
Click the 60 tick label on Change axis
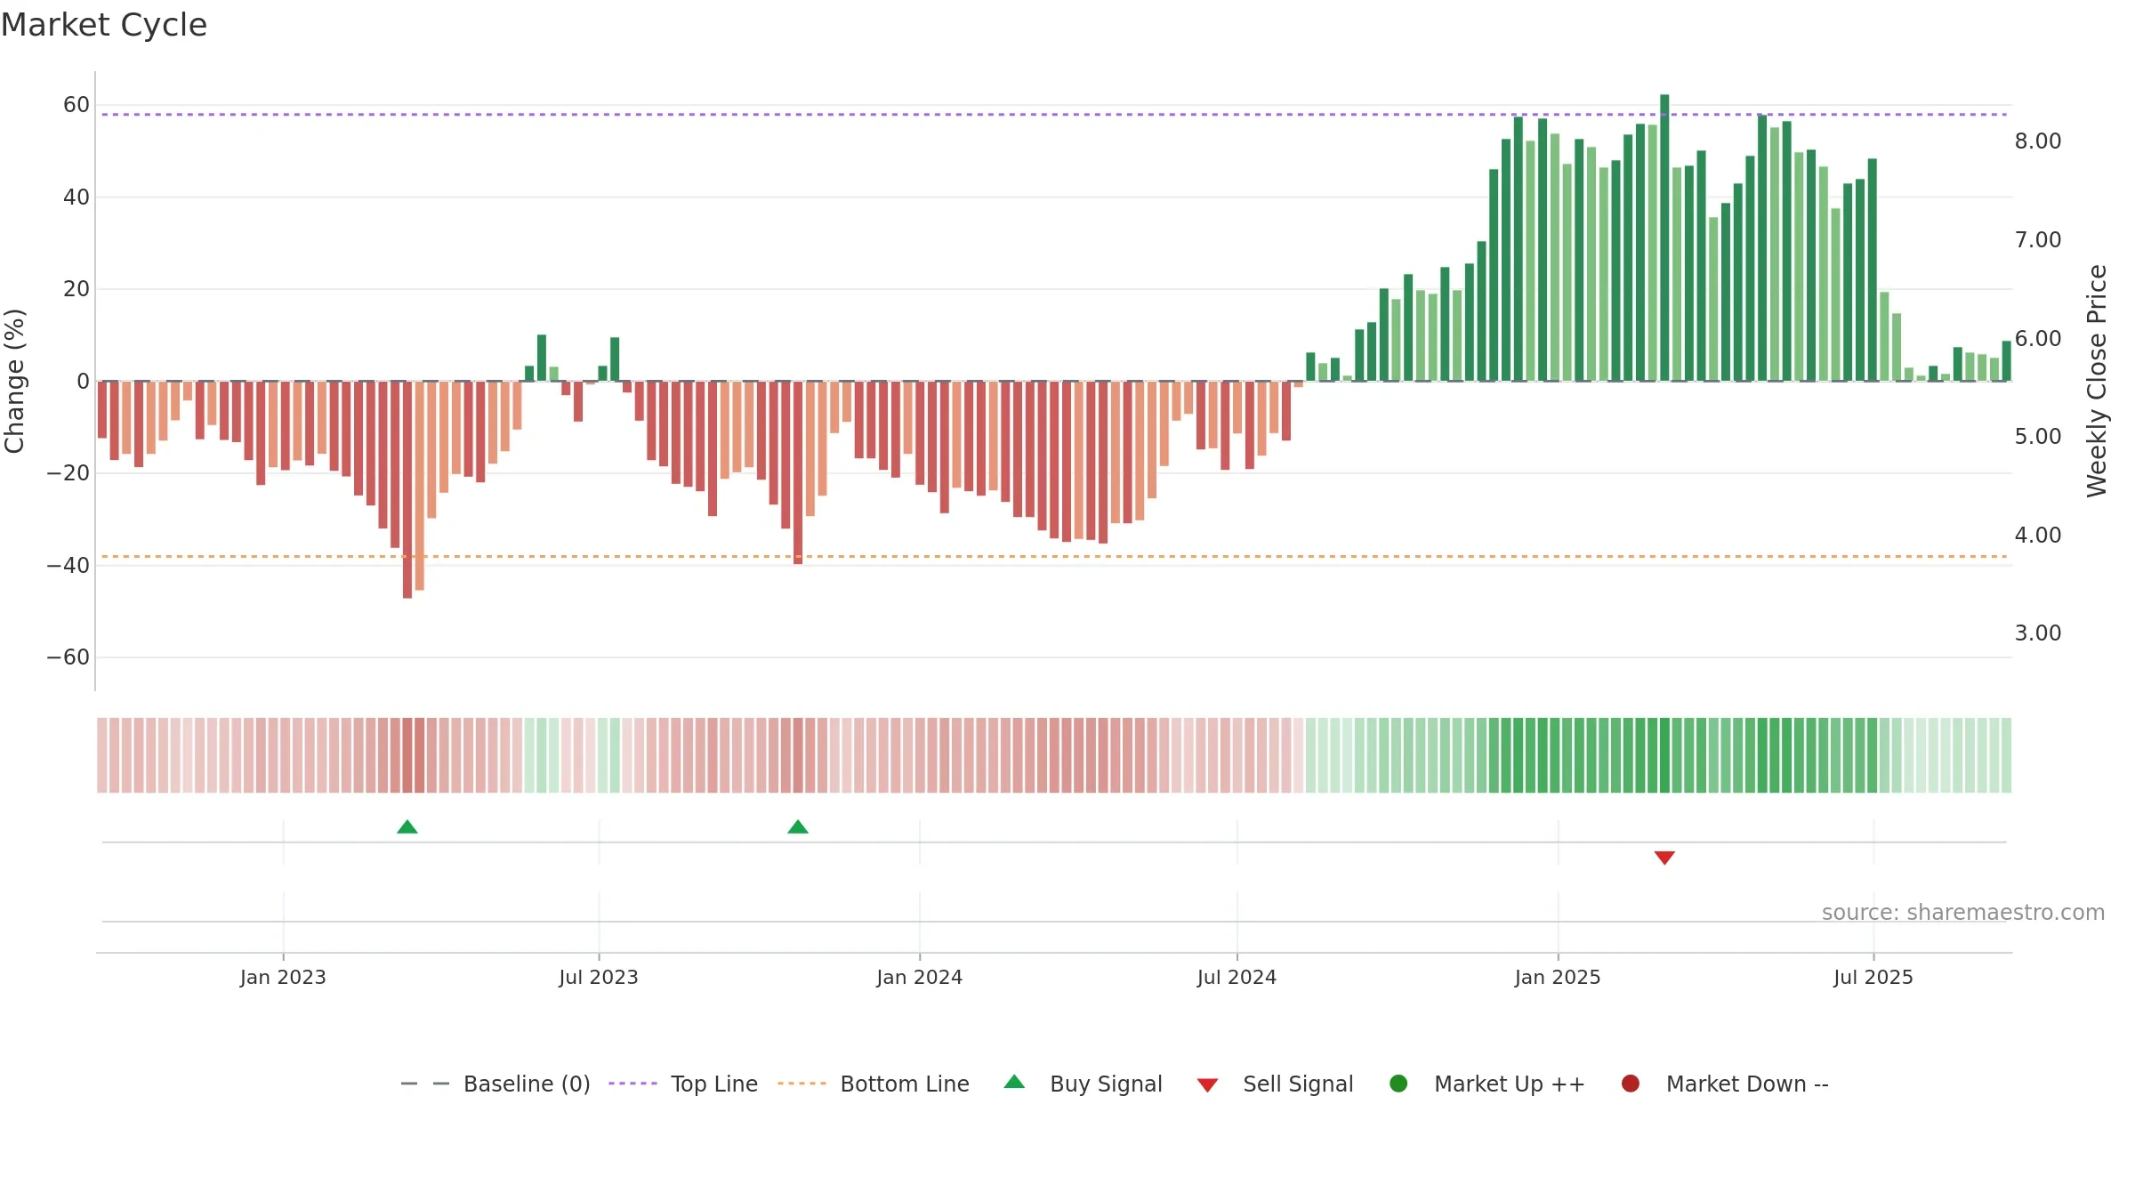tap(77, 105)
